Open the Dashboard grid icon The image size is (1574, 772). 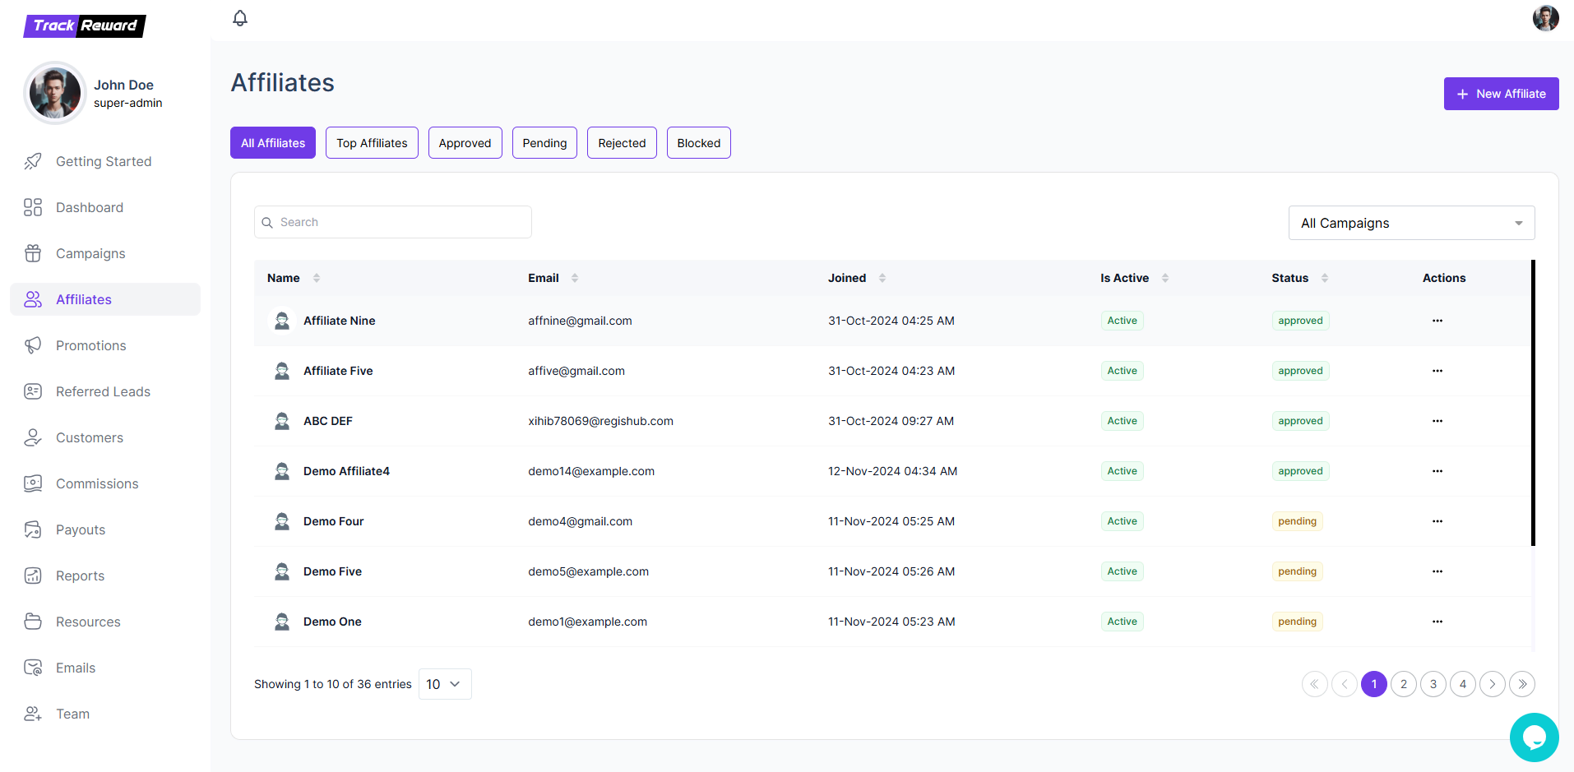[x=33, y=207]
